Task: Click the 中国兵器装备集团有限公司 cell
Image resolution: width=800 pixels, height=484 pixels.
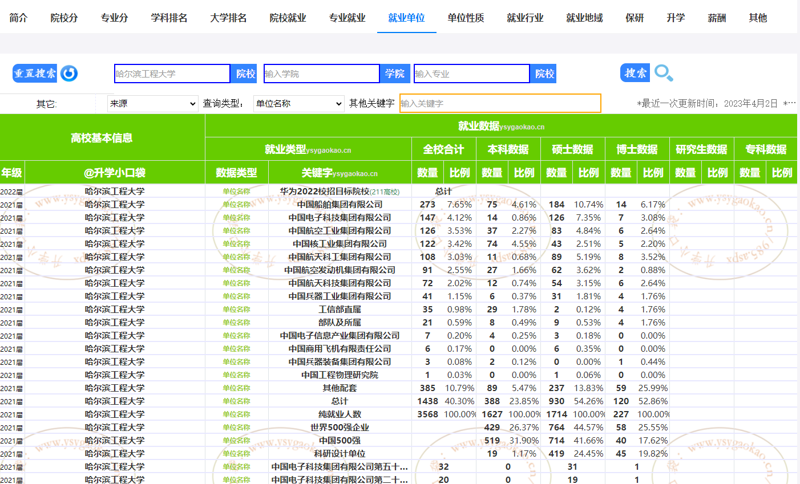Action: [x=340, y=361]
